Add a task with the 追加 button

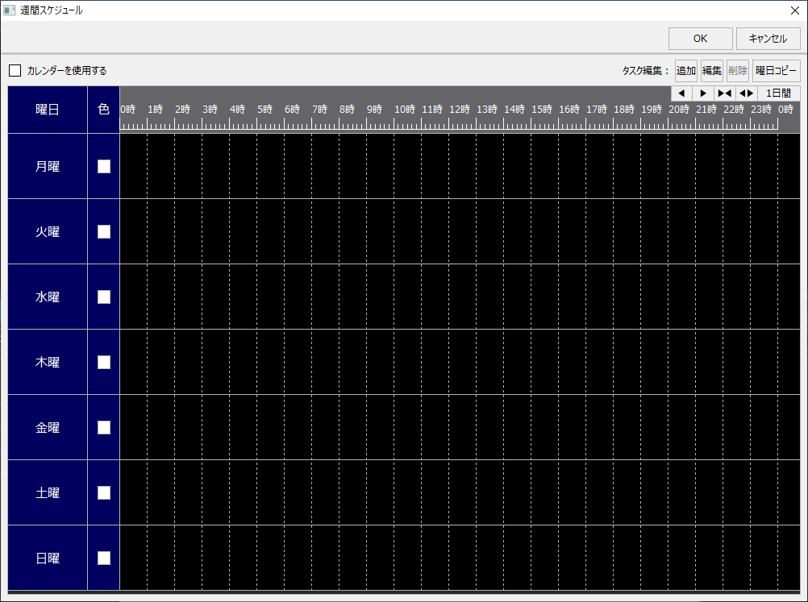point(685,70)
